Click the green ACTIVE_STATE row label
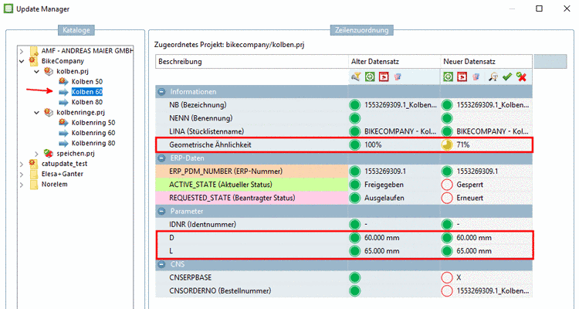The height and width of the screenshot is (309, 579). [x=221, y=185]
